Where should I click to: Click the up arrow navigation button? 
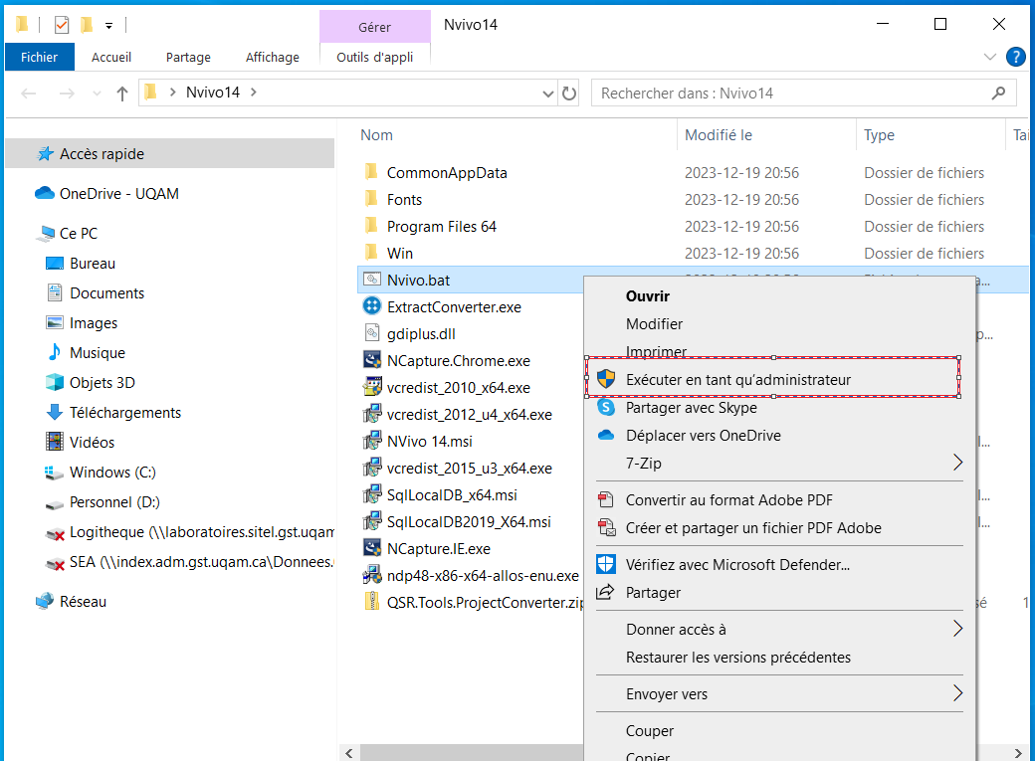[x=122, y=94]
